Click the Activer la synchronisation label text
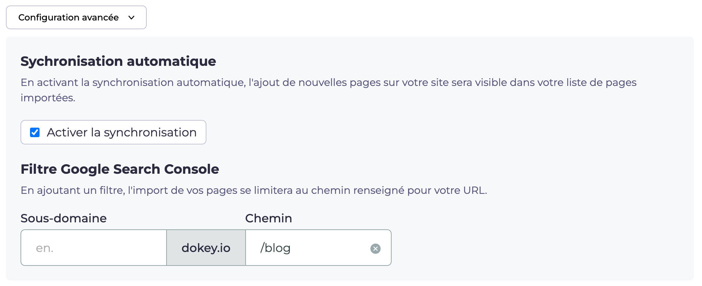702x286 pixels. pos(122,132)
